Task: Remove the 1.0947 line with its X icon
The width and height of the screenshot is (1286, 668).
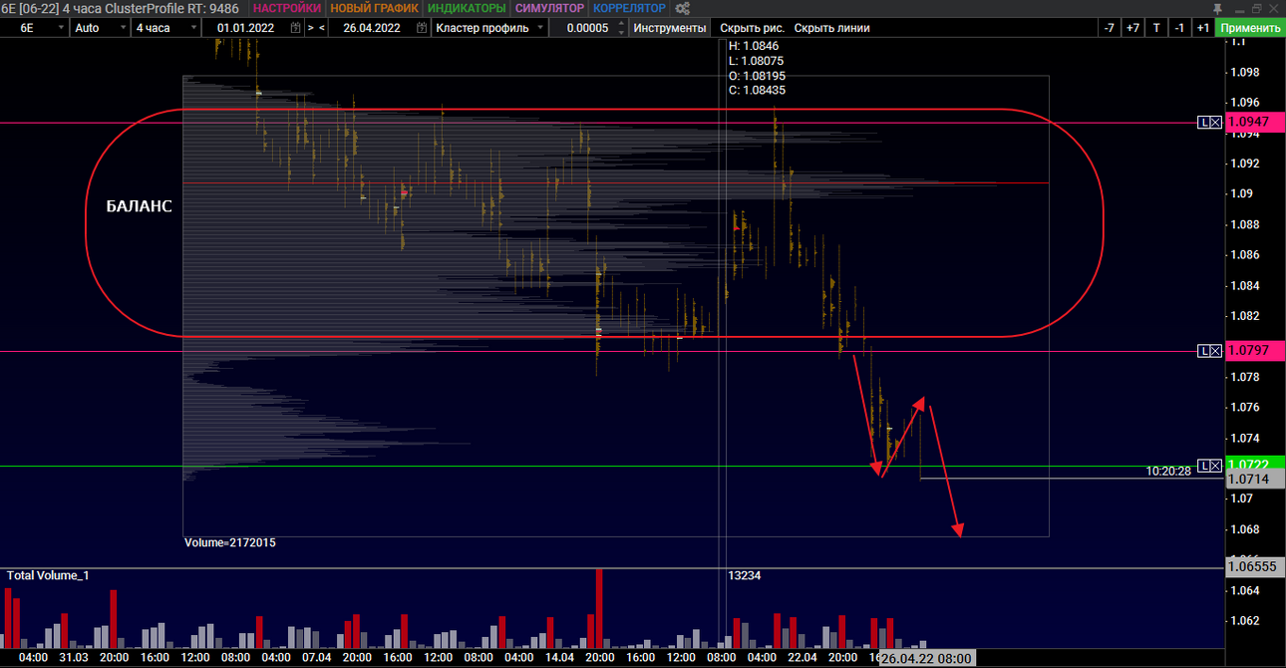Action: tap(1215, 122)
